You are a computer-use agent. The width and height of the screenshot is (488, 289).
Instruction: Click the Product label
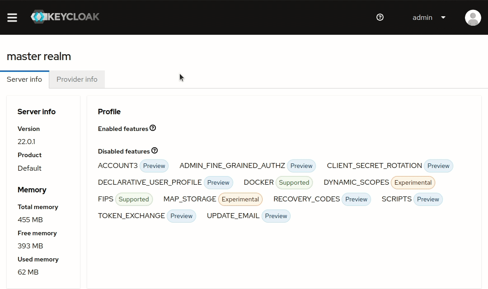[x=29, y=155]
